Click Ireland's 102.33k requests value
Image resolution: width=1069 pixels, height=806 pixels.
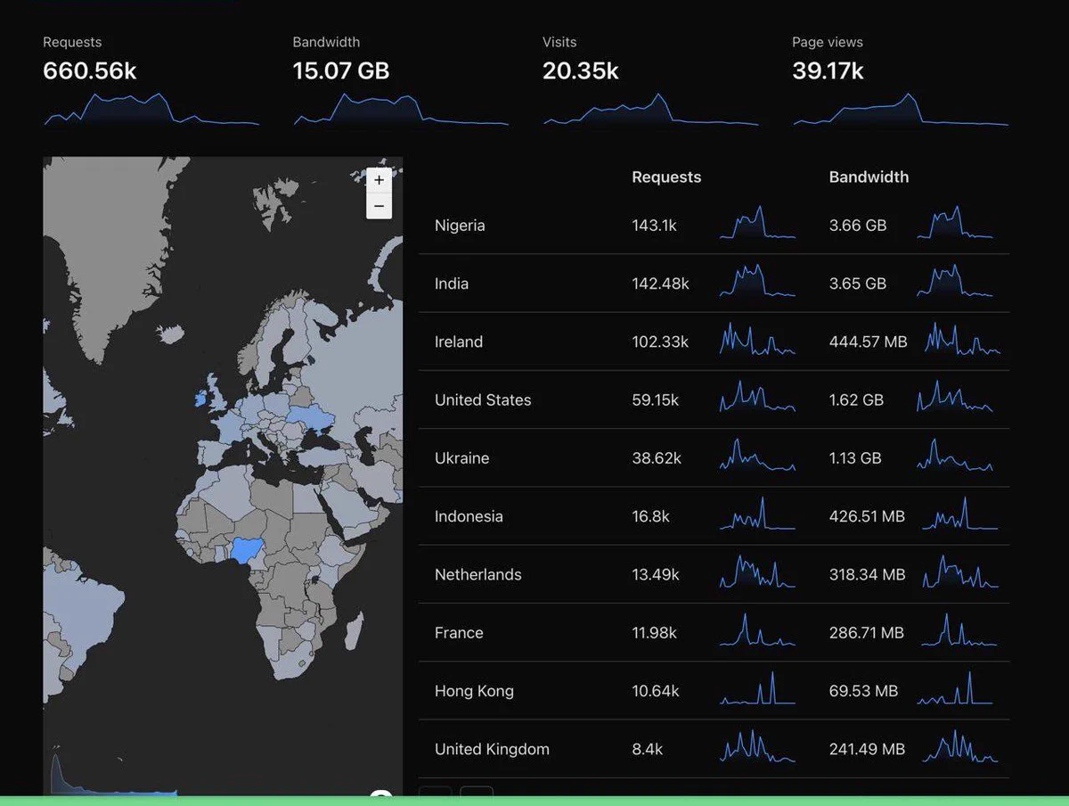click(660, 341)
